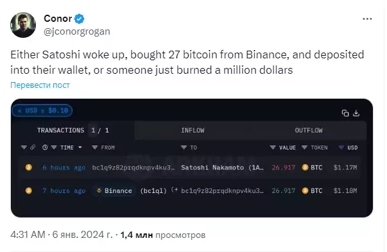
Task: Click the copy icon in the Arkham panel
Action: 345,113
